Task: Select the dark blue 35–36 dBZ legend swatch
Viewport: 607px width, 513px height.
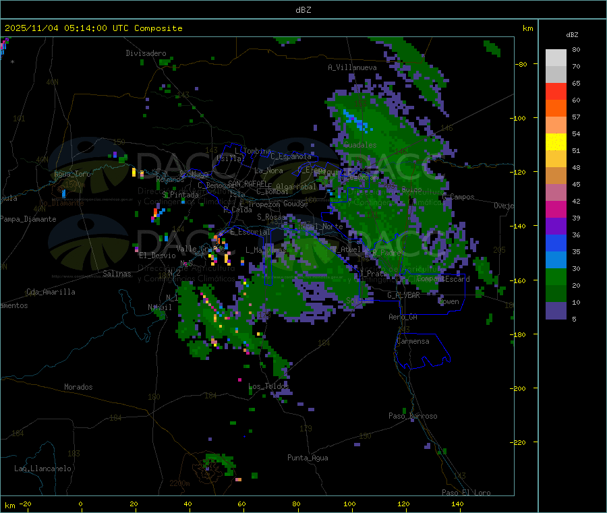Action: tap(556, 243)
